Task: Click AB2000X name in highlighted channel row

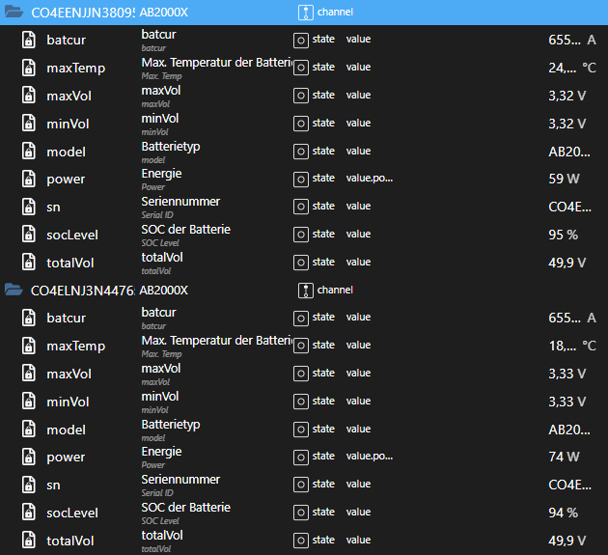Action: click(164, 13)
